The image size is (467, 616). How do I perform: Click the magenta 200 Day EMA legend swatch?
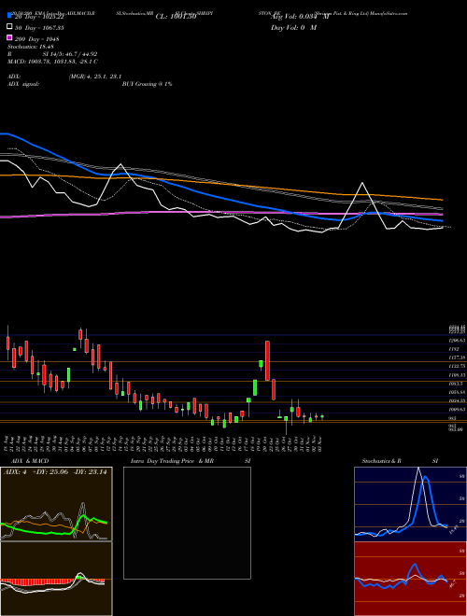tap(9, 38)
